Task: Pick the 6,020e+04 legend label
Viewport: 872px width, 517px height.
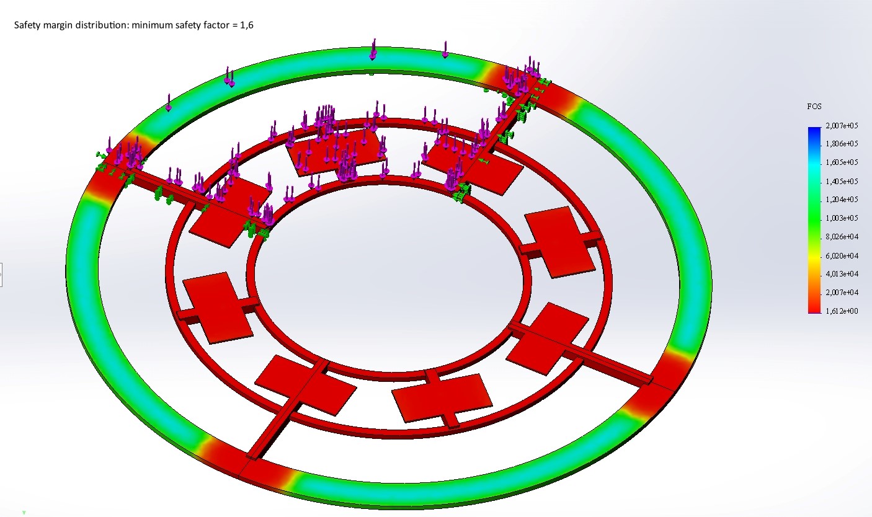Action: coord(840,255)
